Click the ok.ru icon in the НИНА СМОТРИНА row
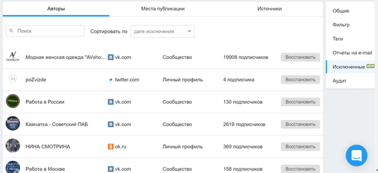378x173 pixels. 111,147
